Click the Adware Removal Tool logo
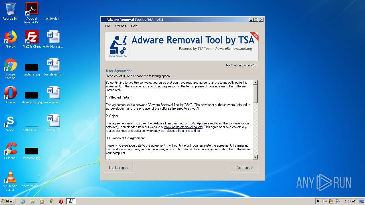The image size is (365, 205). [x=118, y=46]
